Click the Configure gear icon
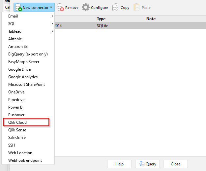206x171 pixels. tap(85, 7)
